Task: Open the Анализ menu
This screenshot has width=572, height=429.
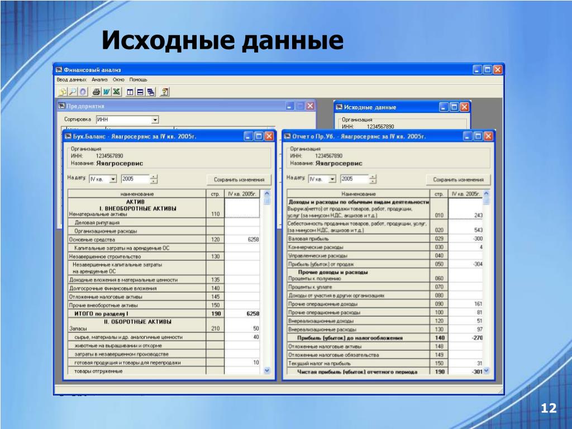Action: [99, 79]
